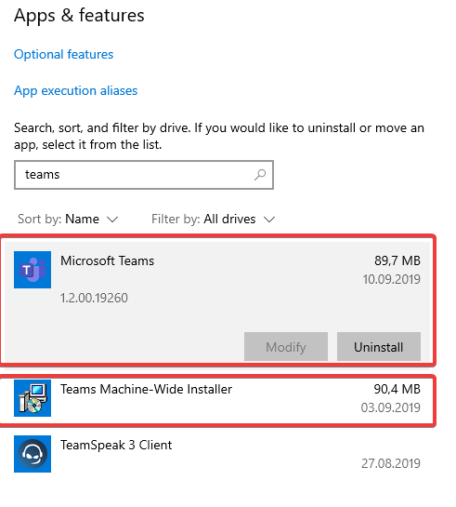Click the 90,4 MB size value
The height and width of the screenshot is (507, 456).
(x=397, y=389)
